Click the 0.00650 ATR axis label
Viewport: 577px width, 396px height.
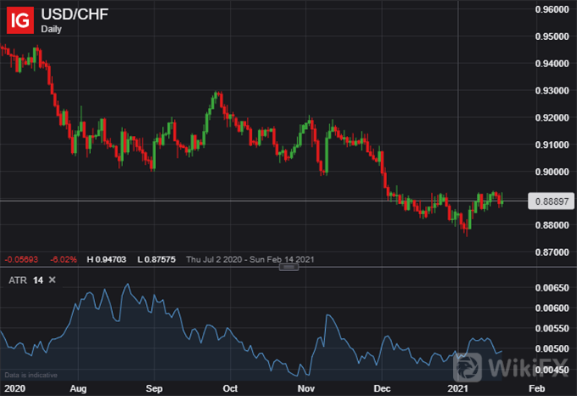point(551,288)
